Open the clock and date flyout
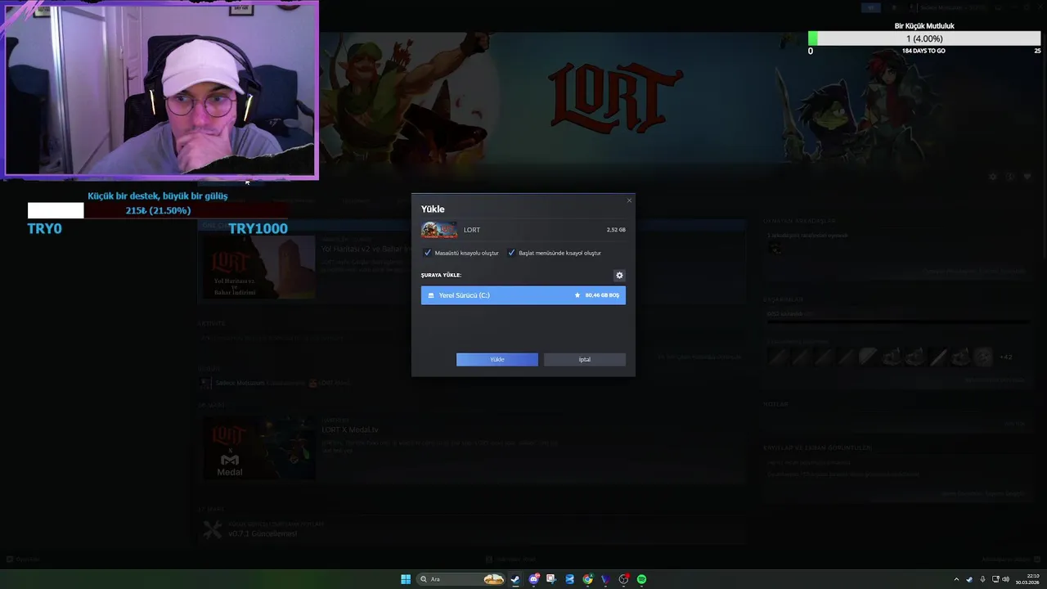 pyautogui.click(x=1028, y=579)
